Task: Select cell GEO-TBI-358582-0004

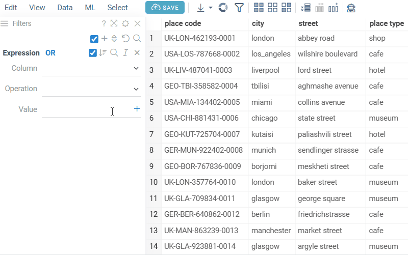Action: pyautogui.click(x=205, y=86)
